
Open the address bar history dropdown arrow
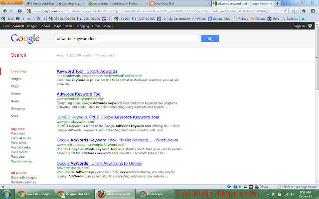click(x=281, y=11)
